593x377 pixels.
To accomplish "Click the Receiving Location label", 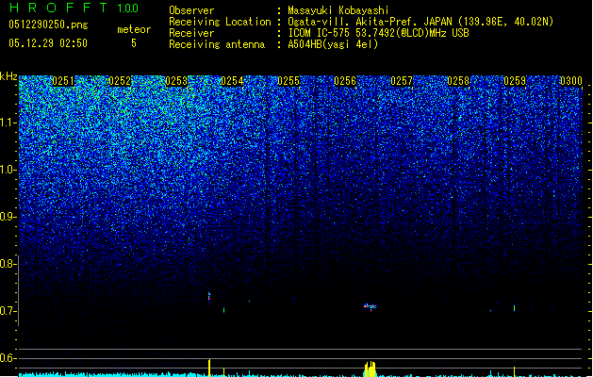I will (x=220, y=22).
